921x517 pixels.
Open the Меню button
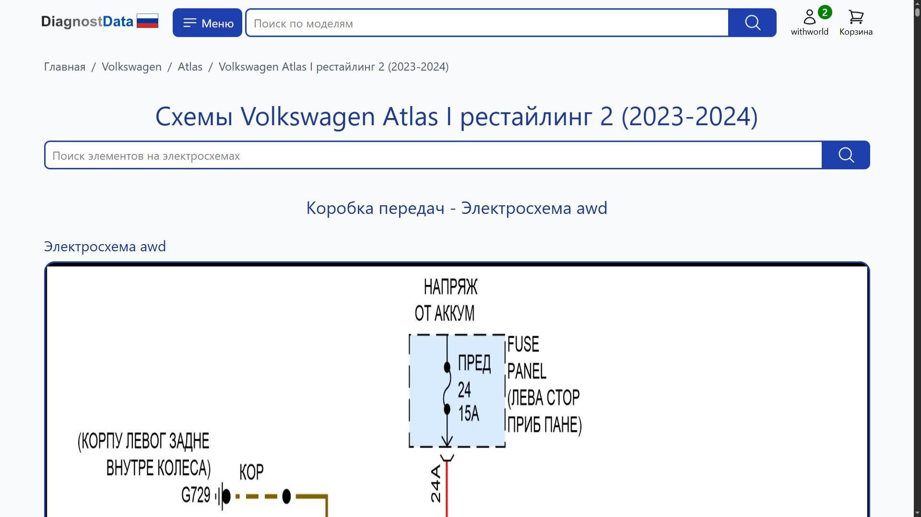(207, 23)
